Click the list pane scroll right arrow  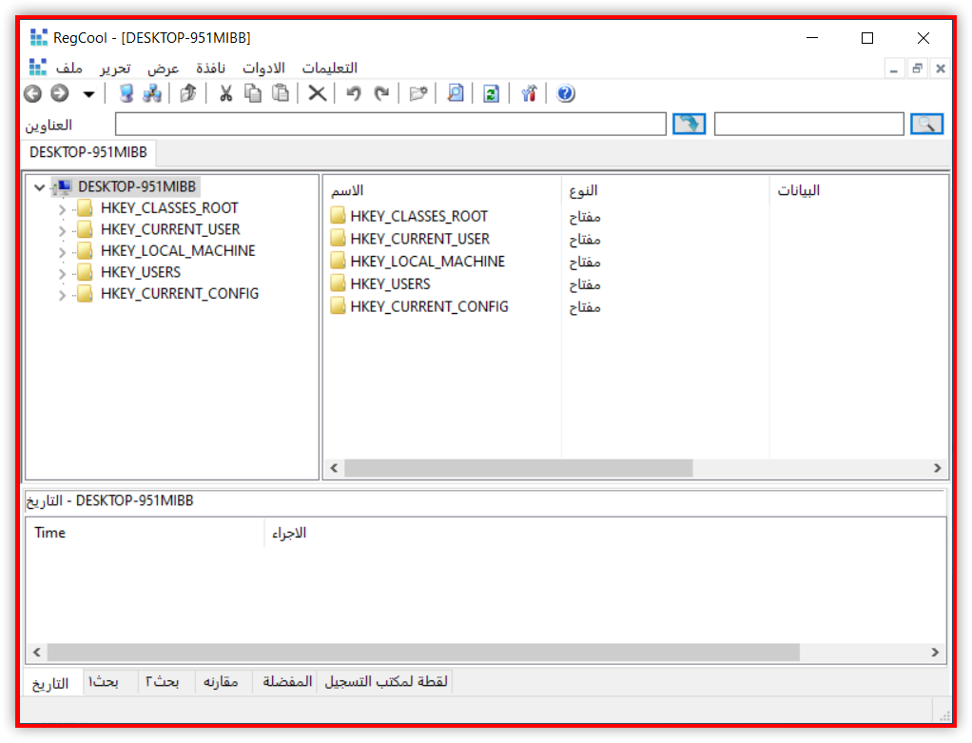pyautogui.click(x=937, y=468)
